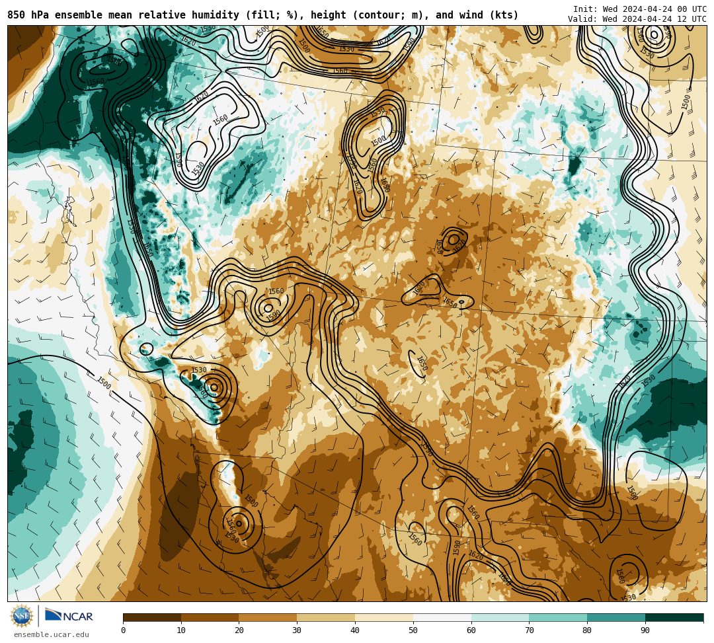This screenshot has height=643, width=714.
Task: Click the 80-90 teal colorbar segment
Action: click(616, 617)
